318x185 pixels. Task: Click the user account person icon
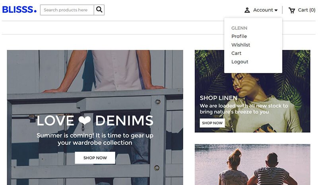(247, 10)
